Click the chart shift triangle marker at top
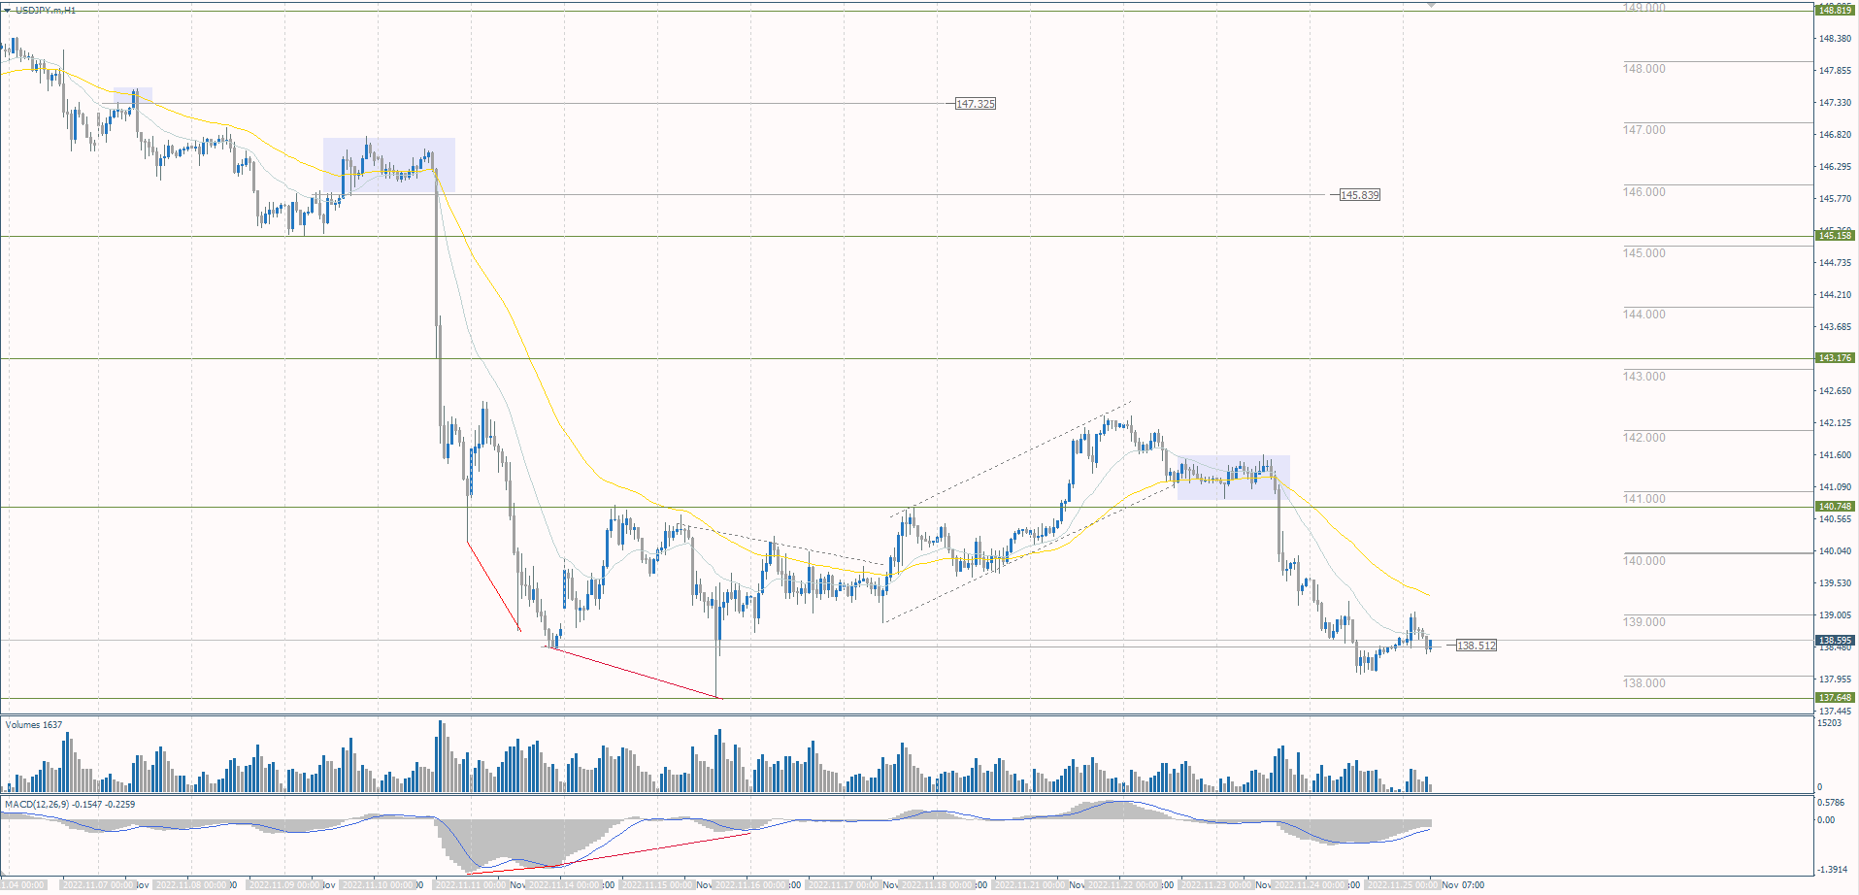 1430,5
